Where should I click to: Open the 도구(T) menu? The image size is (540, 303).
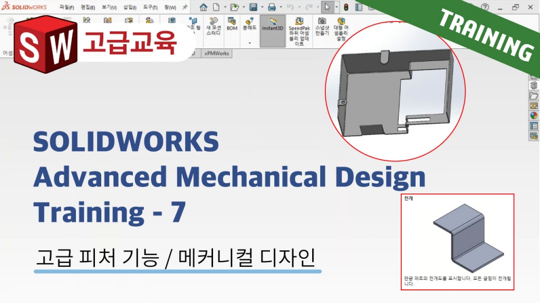point(150,7)
